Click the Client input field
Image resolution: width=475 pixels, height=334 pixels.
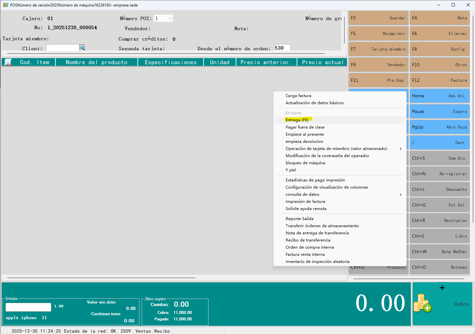[x=63, y=48]
